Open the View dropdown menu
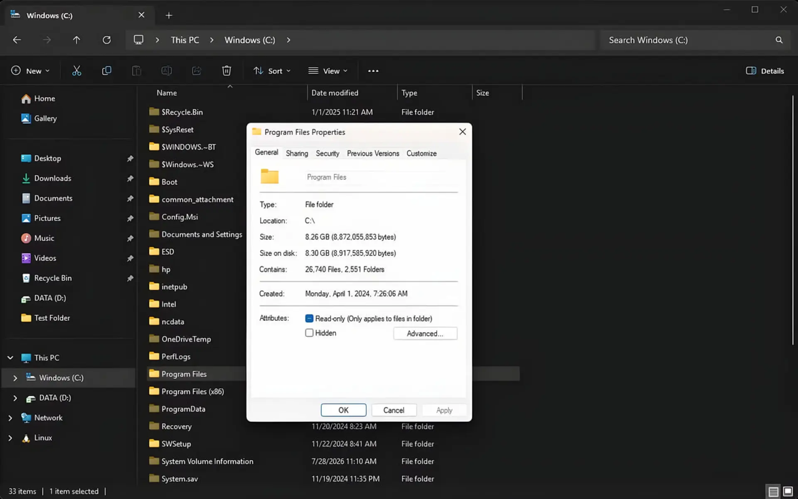This screenshot has width=798, height=499. coord(328,71)
